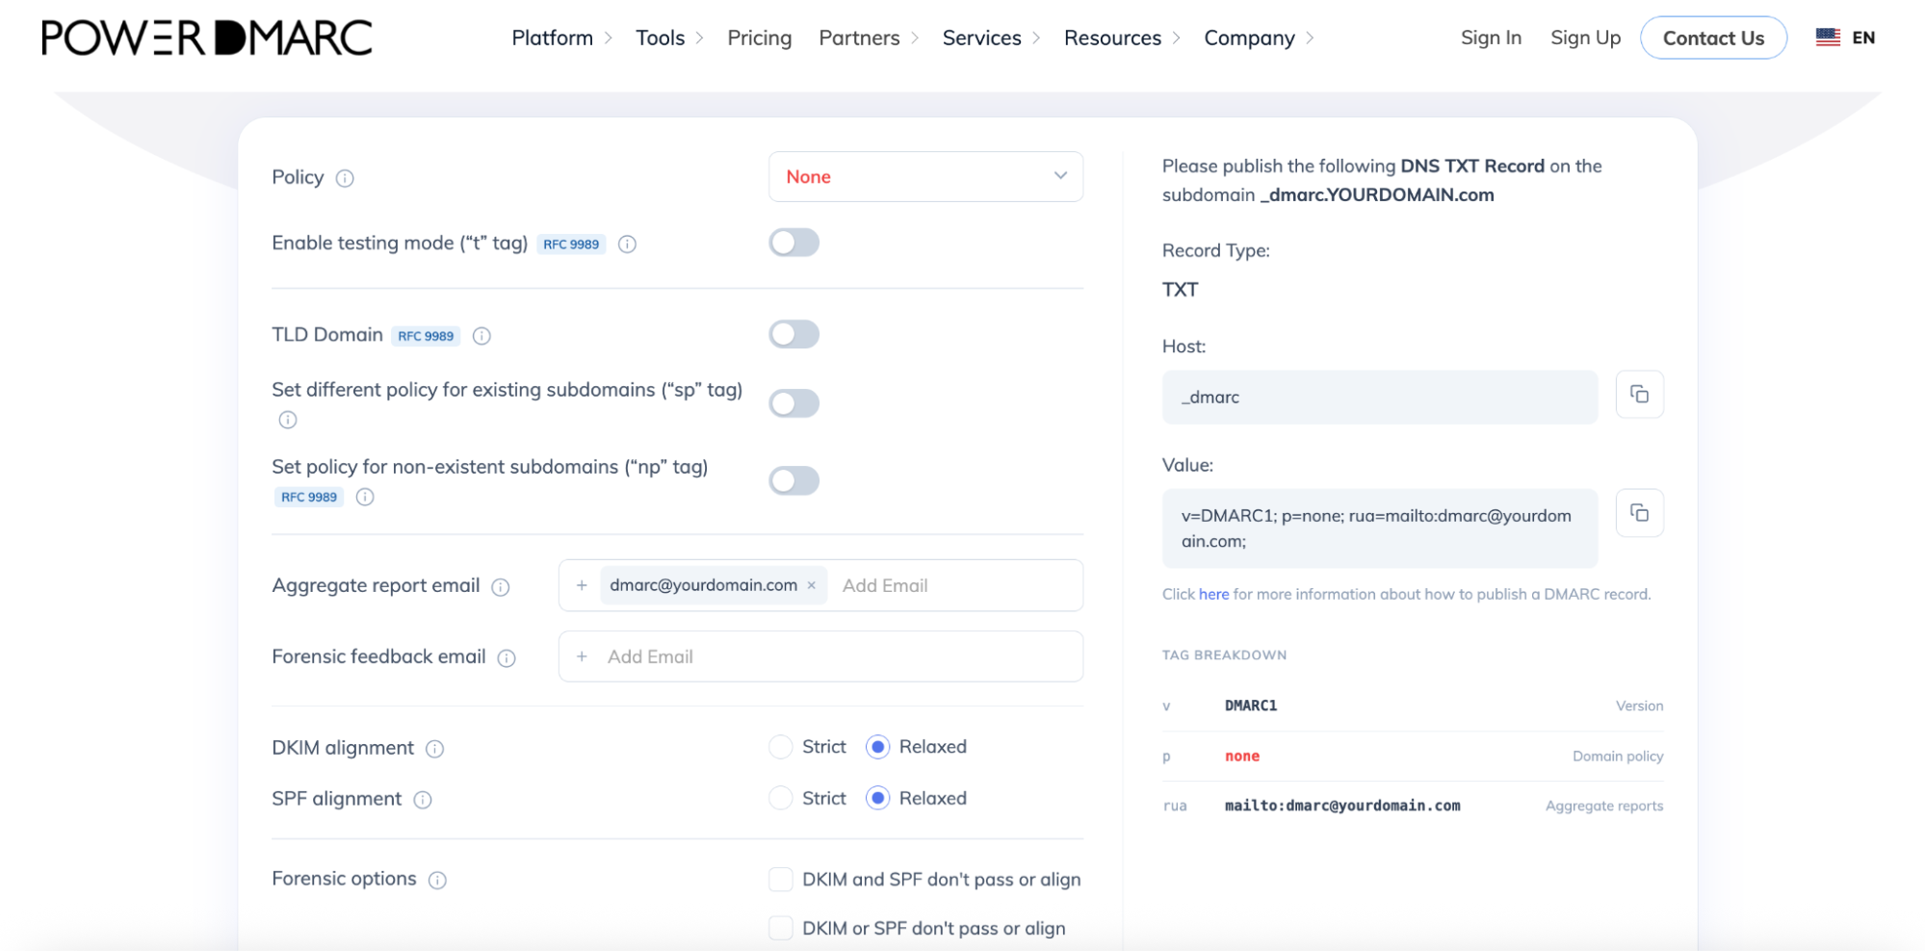Click the DMARC1 version tag value
Screen dimensions: 1925x951
(x=1251, y=706)
